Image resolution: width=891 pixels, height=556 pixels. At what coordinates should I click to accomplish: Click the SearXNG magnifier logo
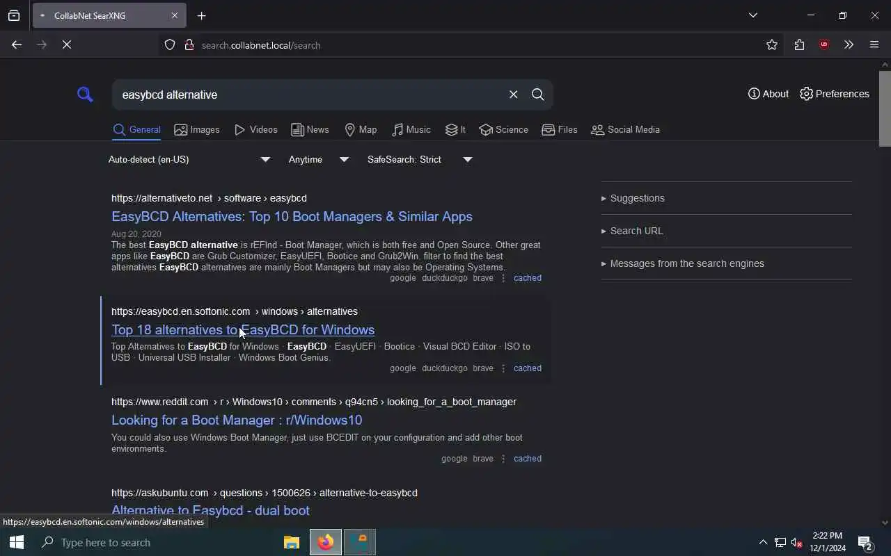85,94
